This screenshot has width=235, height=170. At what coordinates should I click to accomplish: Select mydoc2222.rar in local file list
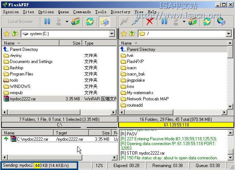[59, 99]
